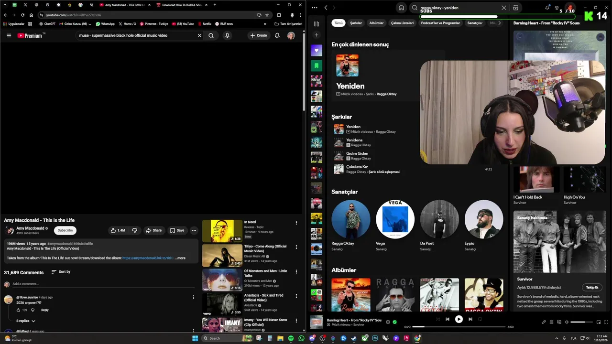Select the Sanatçılar filter chip

coord(475,23)
